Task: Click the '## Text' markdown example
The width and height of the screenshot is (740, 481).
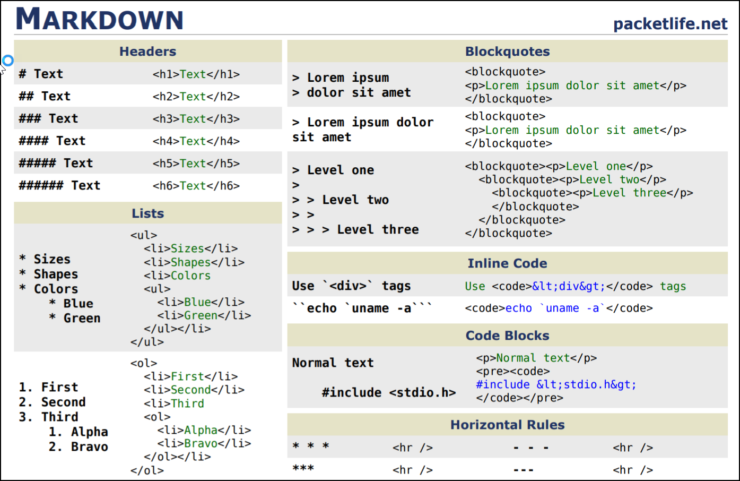Action: [45, 96]
